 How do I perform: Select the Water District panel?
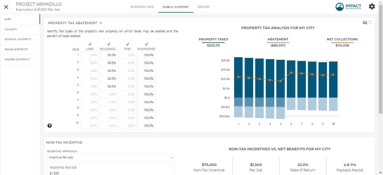(17, 59)
